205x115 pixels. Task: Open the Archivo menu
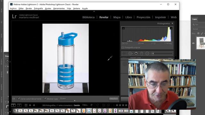coord(13,9)
